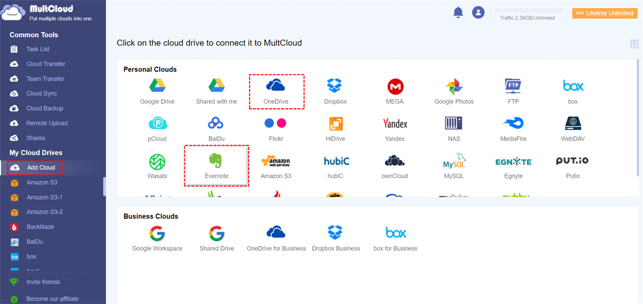Image resolution: width=643 pixels, height=304 pixels.
Task: Click the sidebar scrollbar handle
Action: pos(104,186)
